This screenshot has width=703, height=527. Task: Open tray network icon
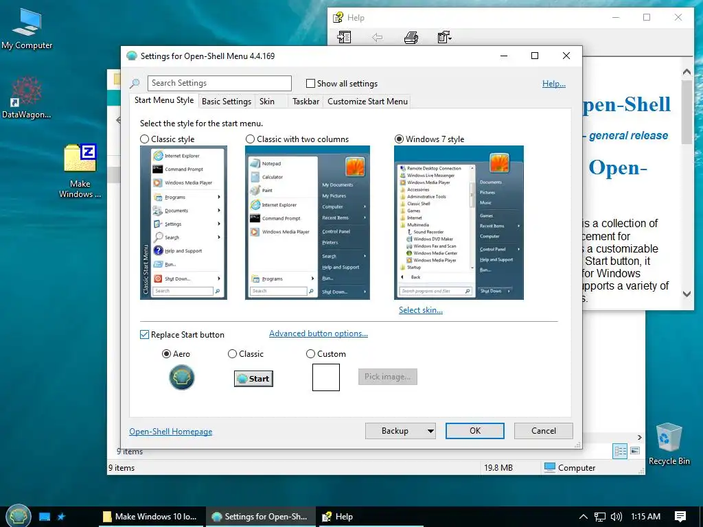pyautogui.click(x=600, y=516)
